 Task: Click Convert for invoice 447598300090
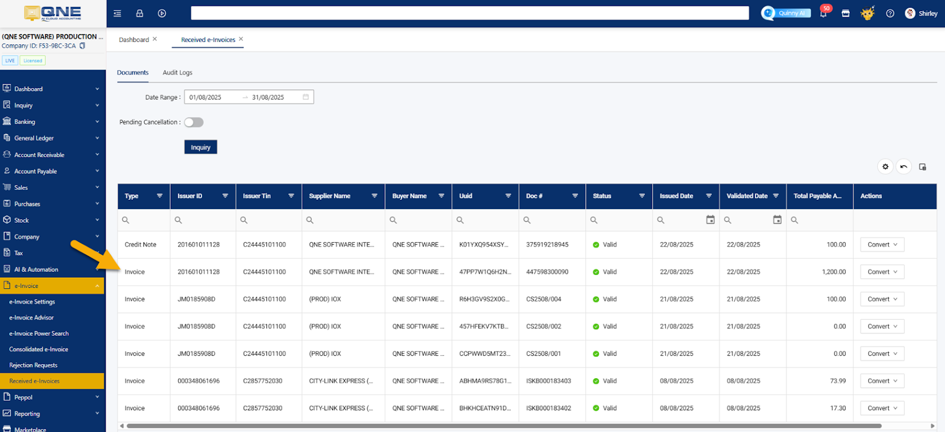[882, 272]
